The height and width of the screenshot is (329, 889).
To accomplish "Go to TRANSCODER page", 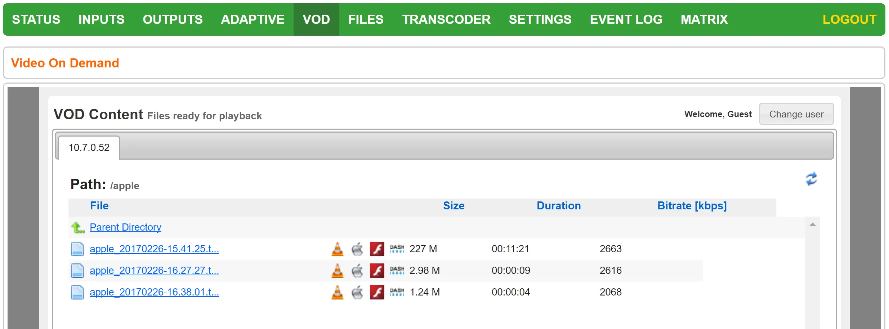I will 446,19.
